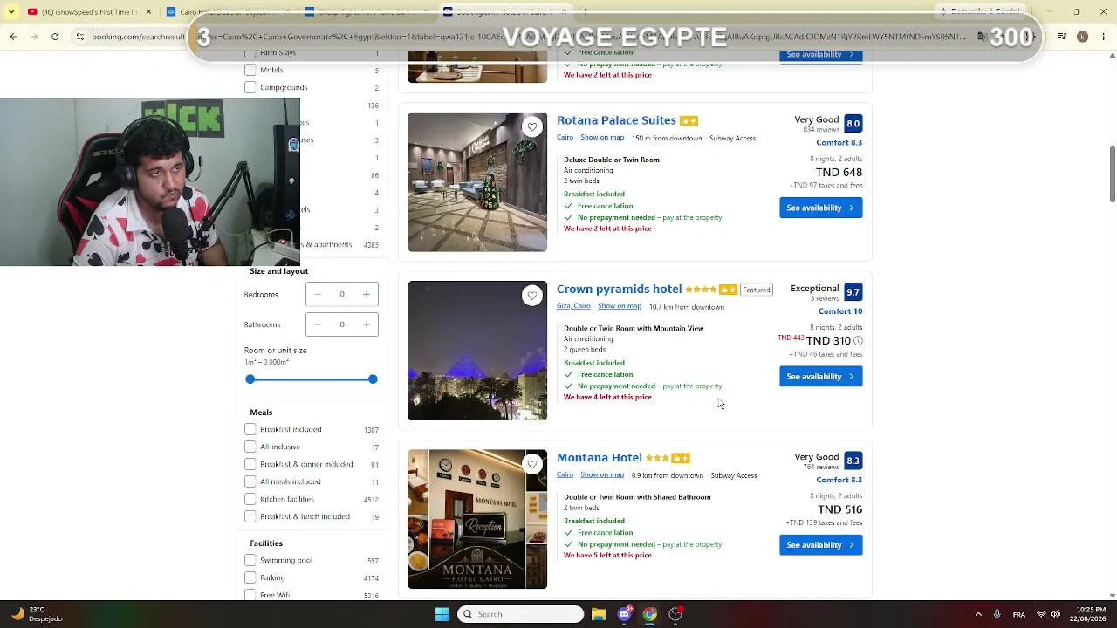The width and height of the screenshot is (1117, 628).
Task: Open the Windows Start menu
Action: coord(442,614)
